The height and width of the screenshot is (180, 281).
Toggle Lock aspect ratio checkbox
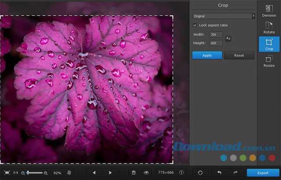195,25
